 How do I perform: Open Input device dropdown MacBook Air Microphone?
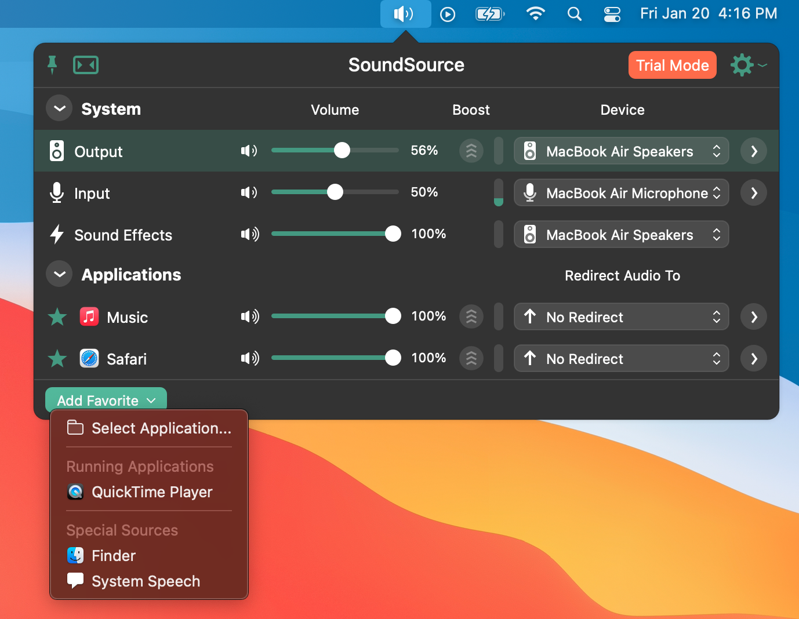(x=622, y=193)
